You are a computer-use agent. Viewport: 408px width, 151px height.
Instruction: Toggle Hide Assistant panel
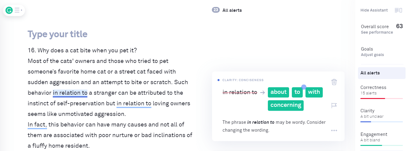pyautogui.click(x=374, y=10)
